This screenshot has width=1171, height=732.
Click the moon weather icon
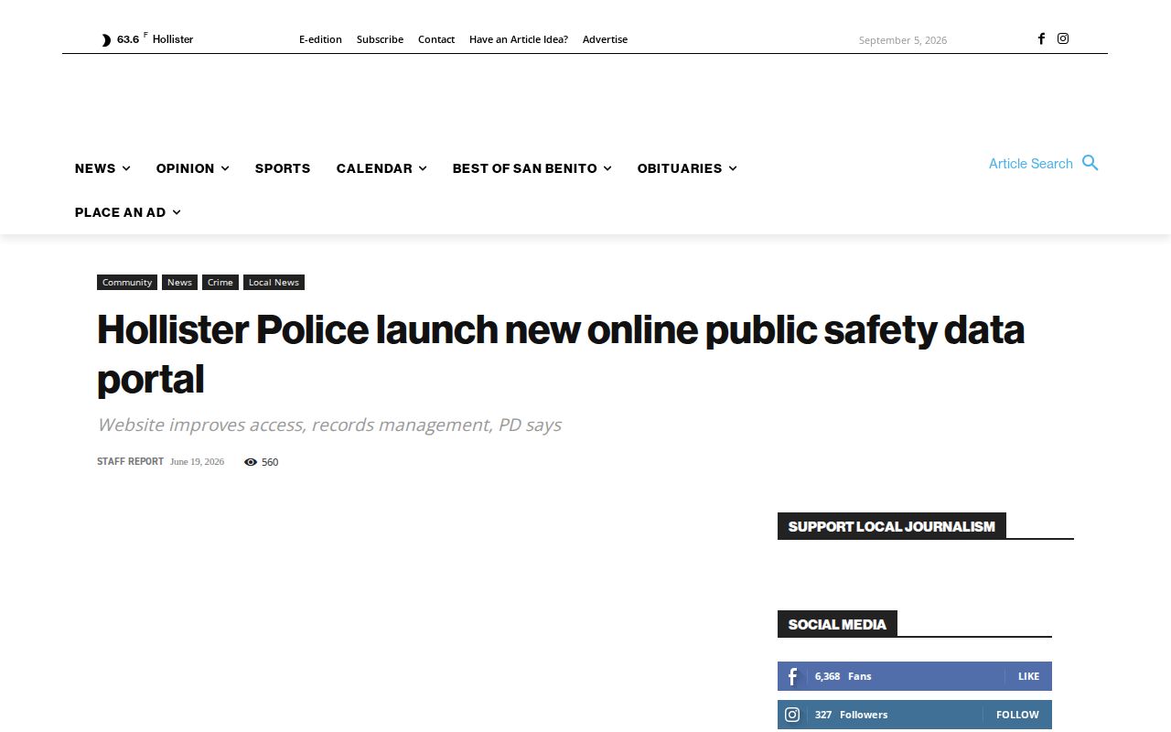106,39
